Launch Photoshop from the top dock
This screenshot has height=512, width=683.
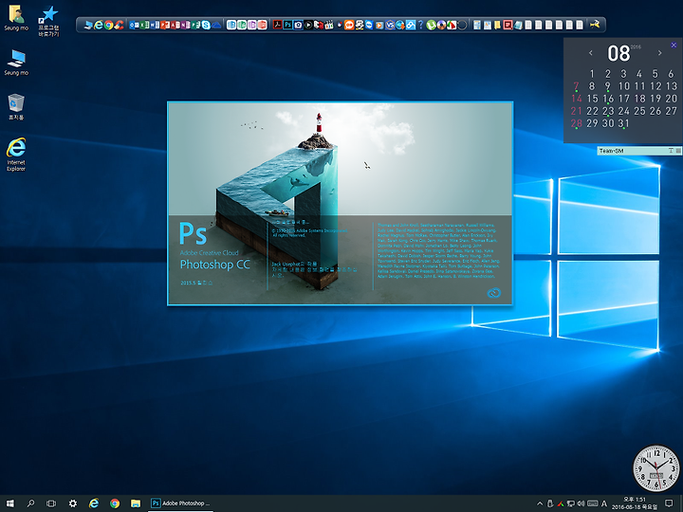coord(288,25)
